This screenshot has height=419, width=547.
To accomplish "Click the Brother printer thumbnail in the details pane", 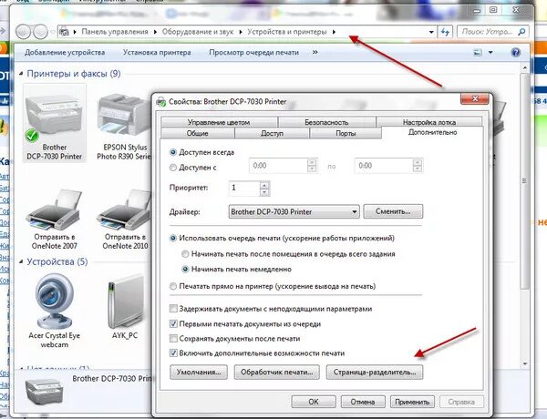I will [x=45, y=393].
